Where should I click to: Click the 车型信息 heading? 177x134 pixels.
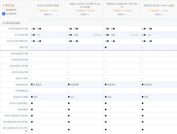click(x=8, y=6)
